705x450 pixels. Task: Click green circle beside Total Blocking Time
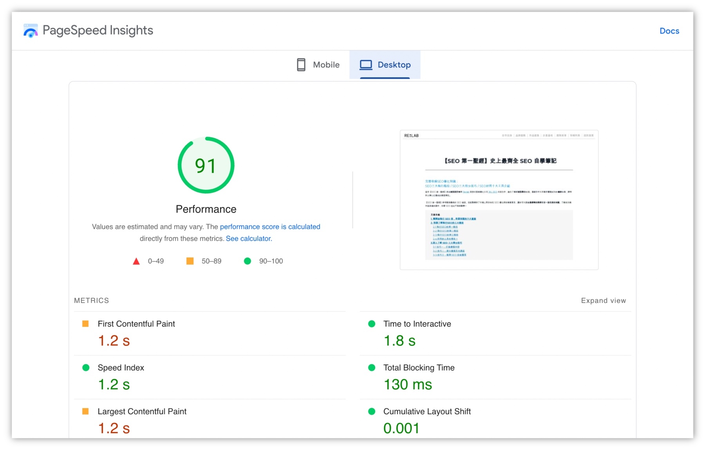click(371, 367)
